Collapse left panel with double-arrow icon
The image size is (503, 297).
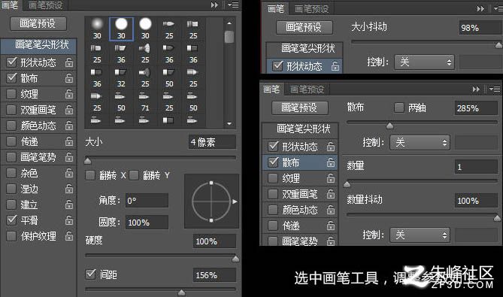[214, 5]
